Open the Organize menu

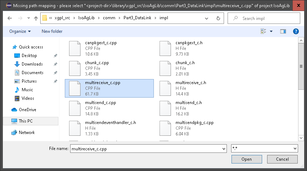(20, 31)
